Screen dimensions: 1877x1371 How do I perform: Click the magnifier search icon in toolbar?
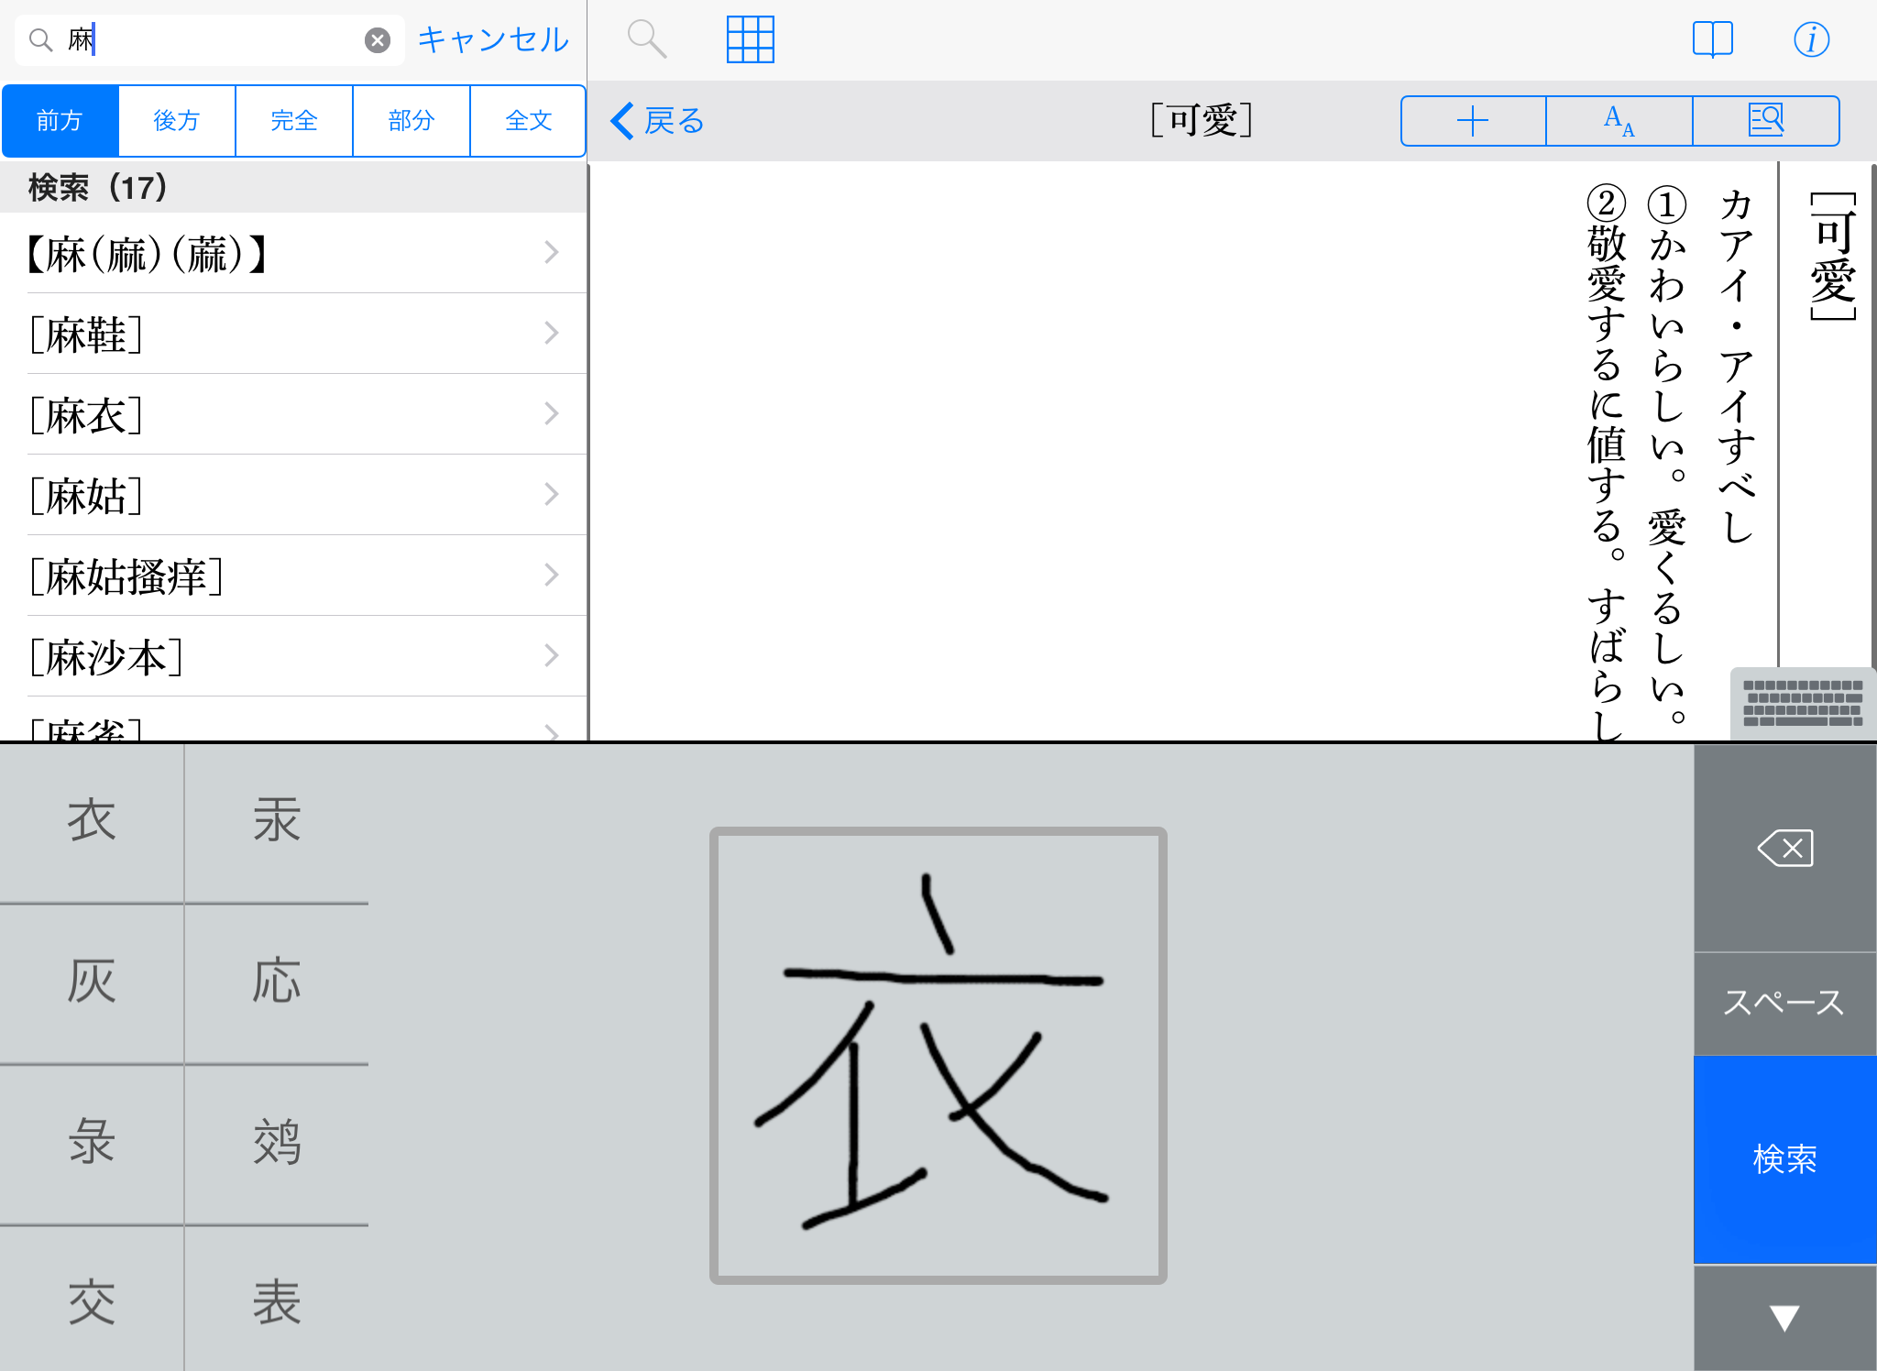point(646,39)
